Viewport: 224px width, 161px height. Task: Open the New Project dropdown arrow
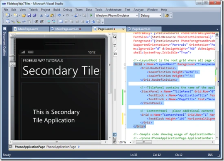click(x=11, y=15)
